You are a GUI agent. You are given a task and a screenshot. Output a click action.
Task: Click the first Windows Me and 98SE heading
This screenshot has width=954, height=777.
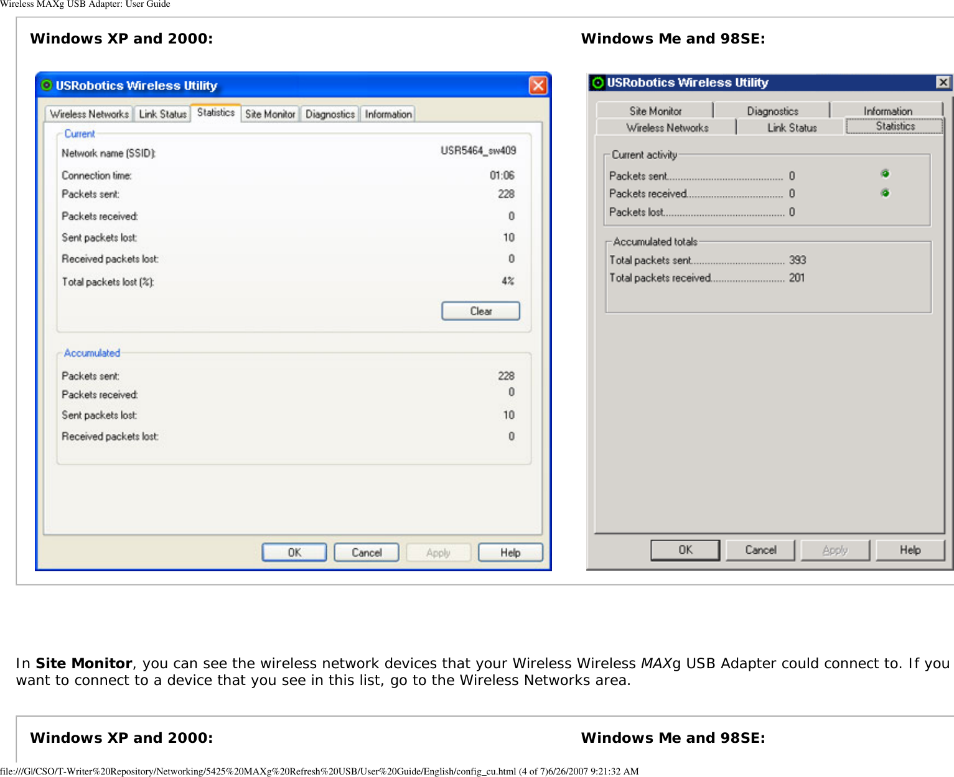point(673,39)
